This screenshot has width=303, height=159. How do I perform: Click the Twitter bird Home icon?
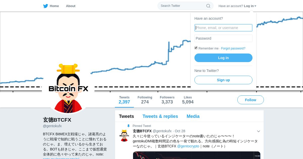pos(45,6)
